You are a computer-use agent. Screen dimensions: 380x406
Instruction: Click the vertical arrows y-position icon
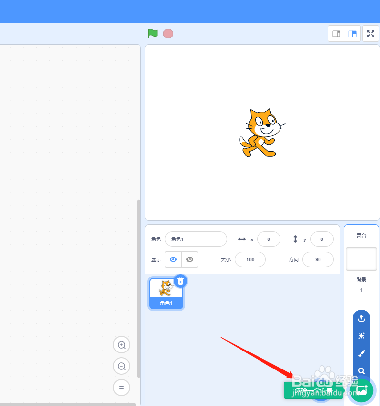pos(295,239)
